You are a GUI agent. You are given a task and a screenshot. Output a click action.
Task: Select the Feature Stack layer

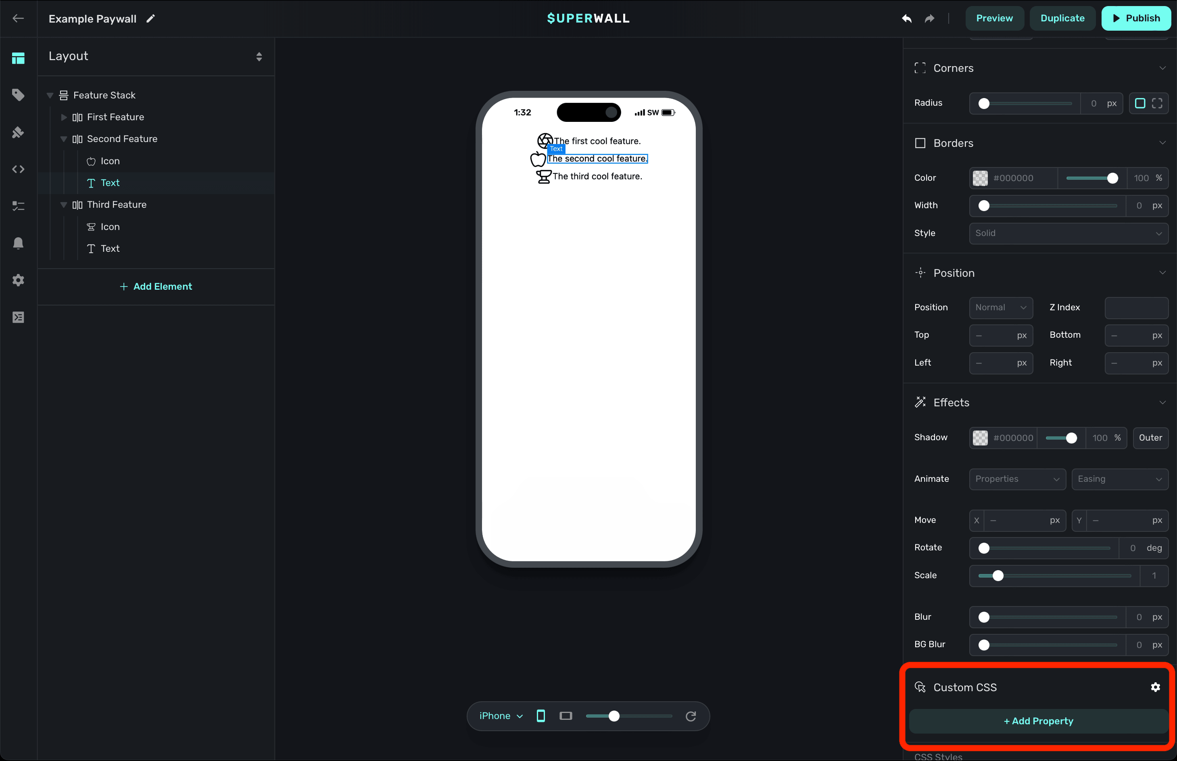[x=104, y=95]
